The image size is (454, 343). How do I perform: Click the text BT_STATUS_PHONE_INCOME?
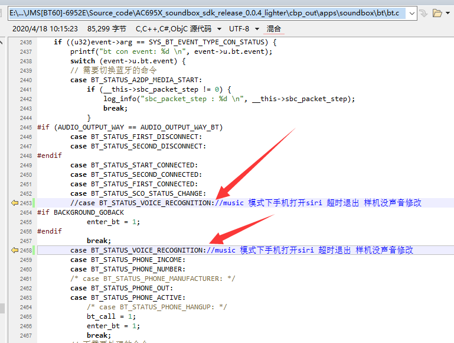[136, 260]
